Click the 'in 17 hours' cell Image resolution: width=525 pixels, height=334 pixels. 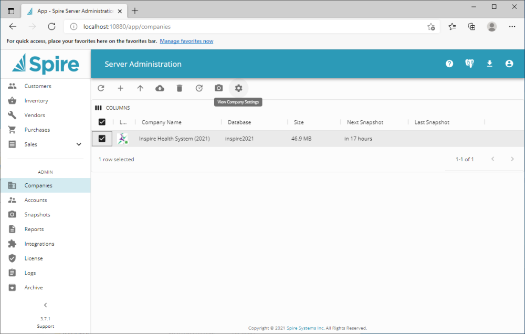(358, 139)
